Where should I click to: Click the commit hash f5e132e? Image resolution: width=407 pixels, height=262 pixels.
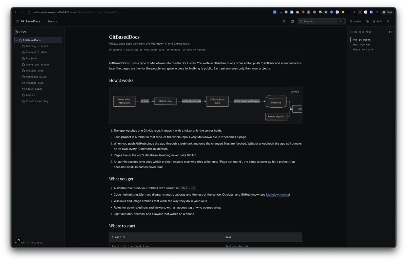coord(174,50)
